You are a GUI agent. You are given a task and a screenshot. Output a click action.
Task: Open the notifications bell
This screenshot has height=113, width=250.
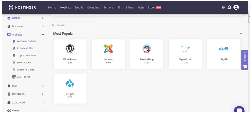[229, 7]
